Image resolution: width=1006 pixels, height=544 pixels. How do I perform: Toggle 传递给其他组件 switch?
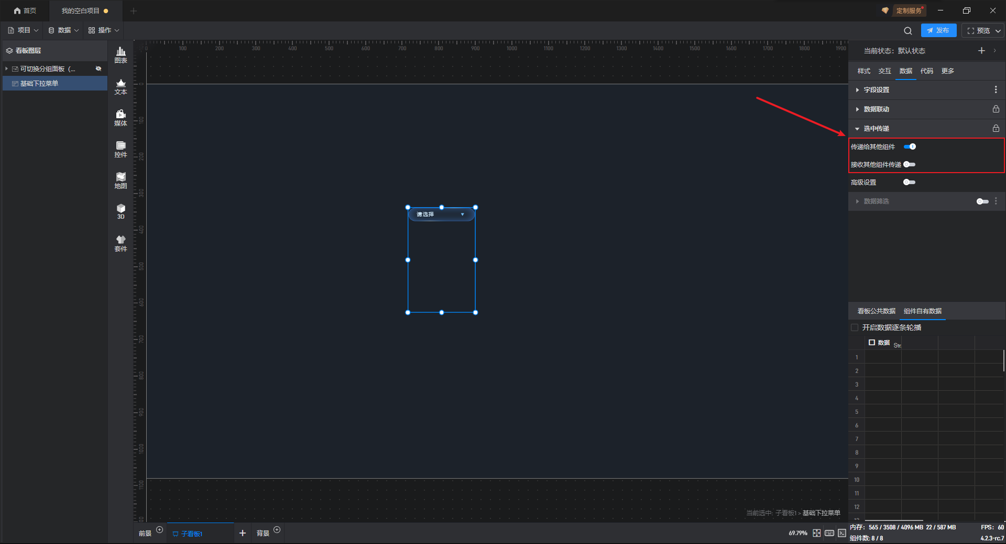[910, 147]
